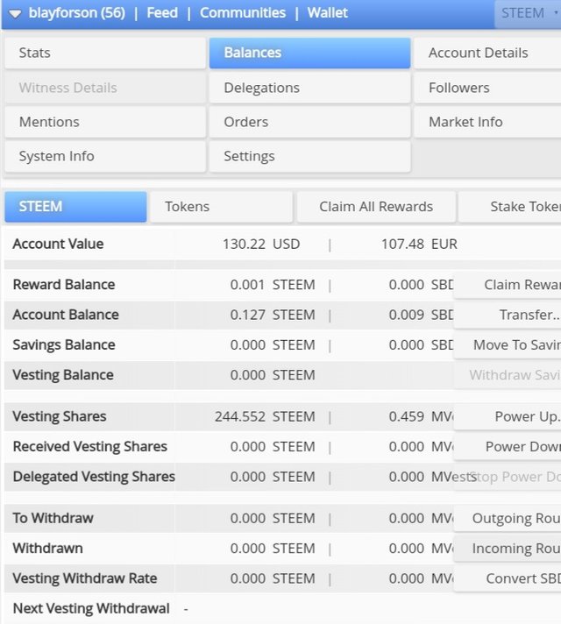Click the Vesting Withdraw Rate label
The height and width of the screenshot is (624, 561).
coord(85,578)
